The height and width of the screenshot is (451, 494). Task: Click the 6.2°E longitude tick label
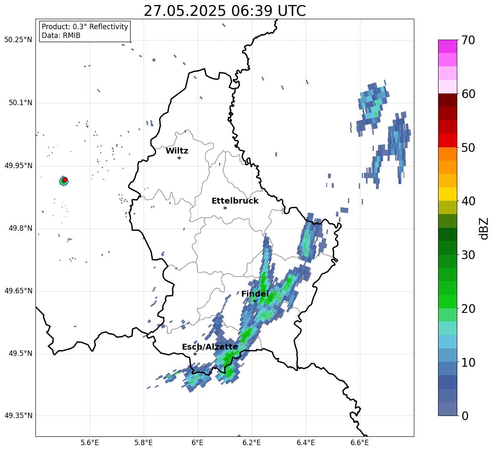[x=252, y=443]
